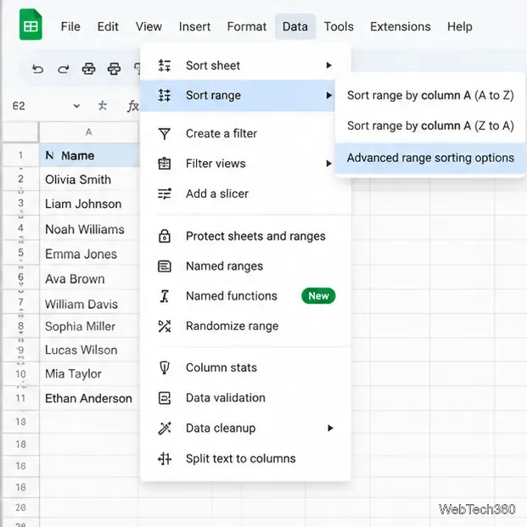Select Add a slicer menu entry

point(246,193)
